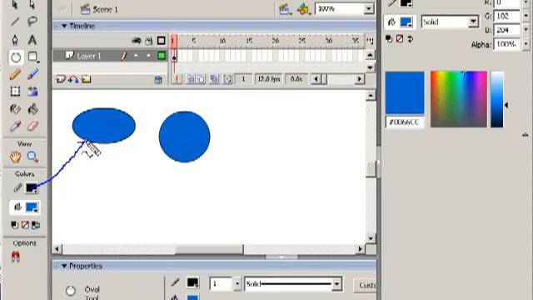Toggle show all layers as outlines
The height and width of the screenshot is (300, 533).
[161, 41]
